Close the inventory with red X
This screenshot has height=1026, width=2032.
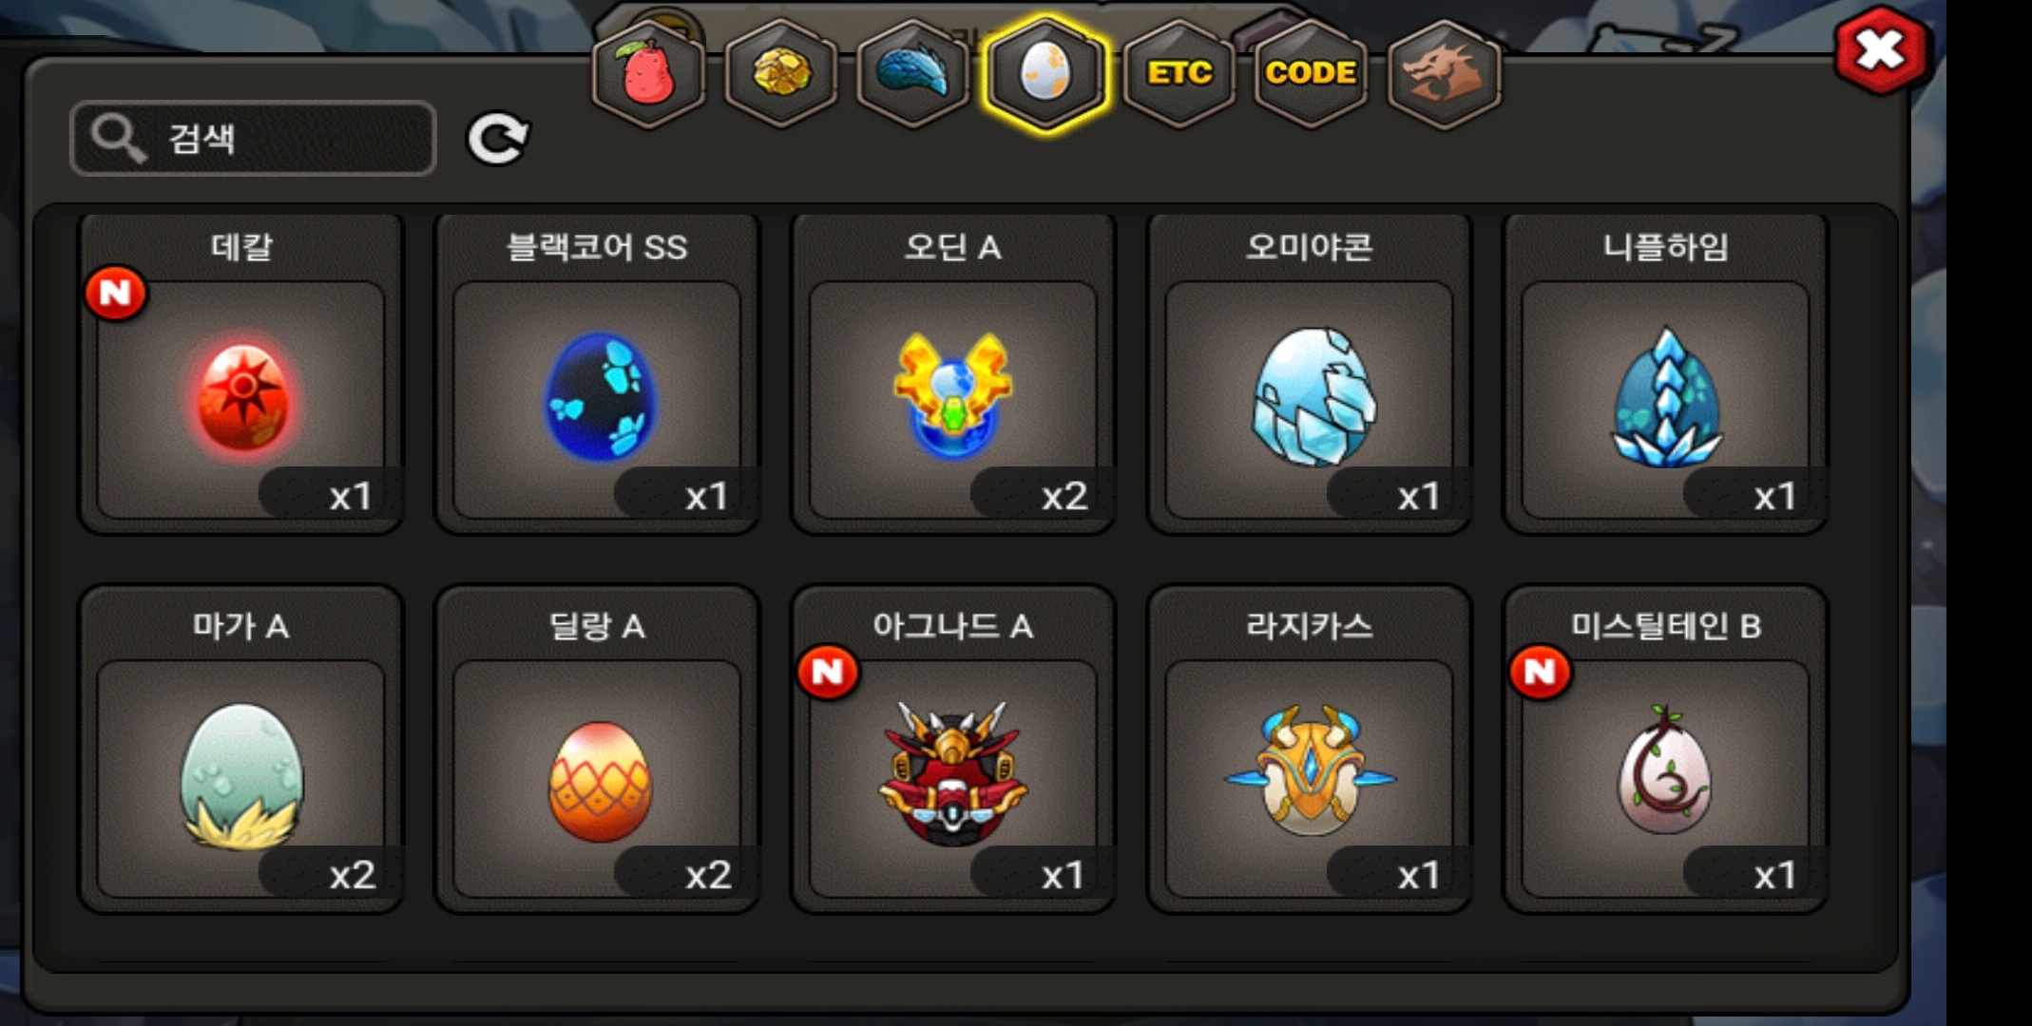pyautogui.click(x=1882, y=51)
